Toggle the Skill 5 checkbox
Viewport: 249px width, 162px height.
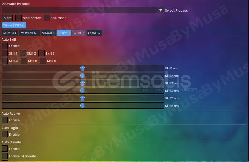pos(24,61)
